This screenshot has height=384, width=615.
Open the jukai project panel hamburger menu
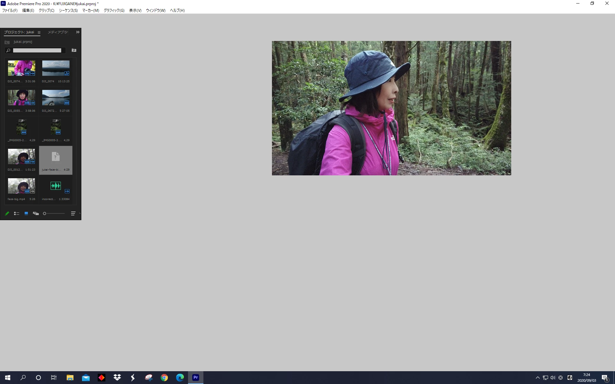[39, 32]
